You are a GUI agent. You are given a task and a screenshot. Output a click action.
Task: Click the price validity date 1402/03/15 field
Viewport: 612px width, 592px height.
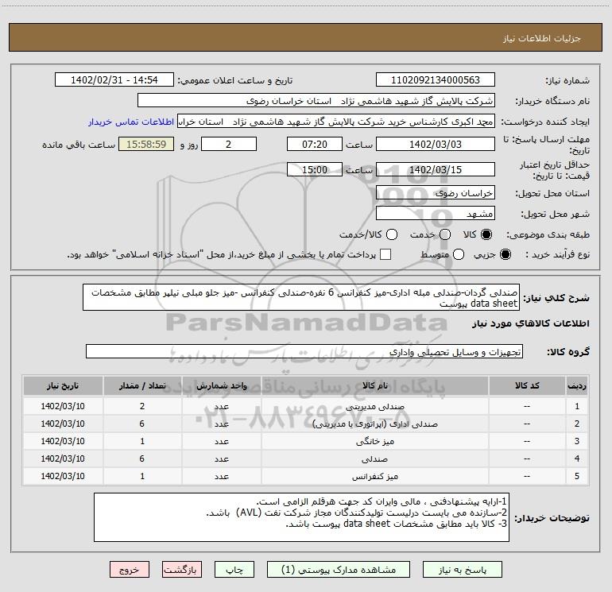(x=435, y=170)
